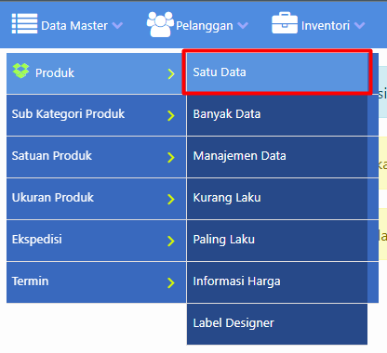The height and width of the screenshot is (353, 387).
Task: Open Informasi Harga menu item
Action: [x=277, y=282]
